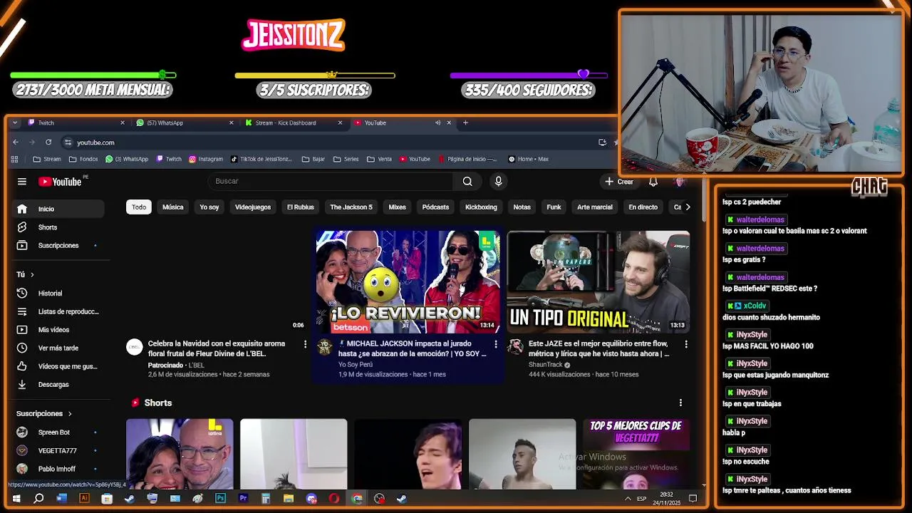Open the Venta bookmarks folder
The width and height of the screenshot is (912, 513).
tap(379, 159)
